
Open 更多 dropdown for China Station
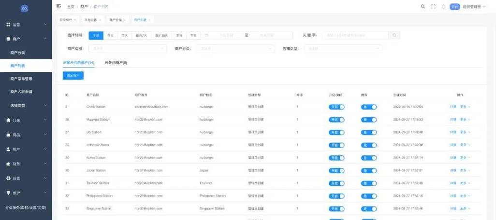465,107
